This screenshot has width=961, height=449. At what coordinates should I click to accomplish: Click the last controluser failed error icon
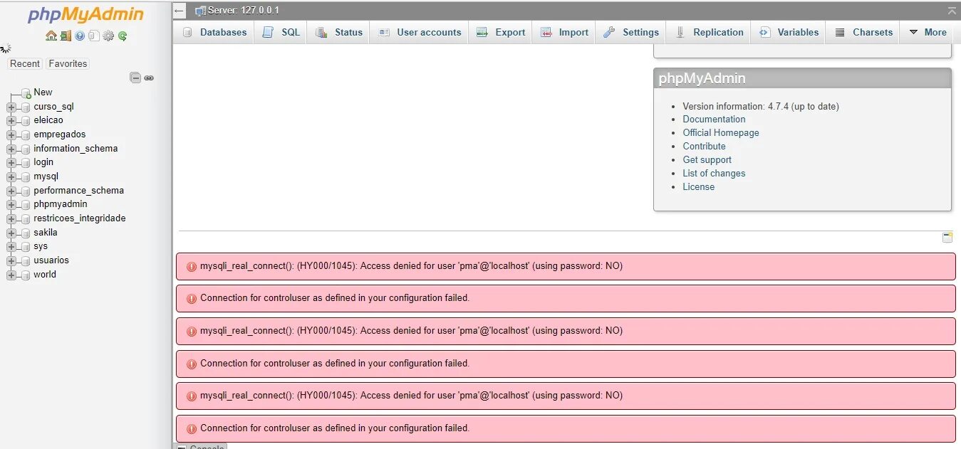click(191, 429)
